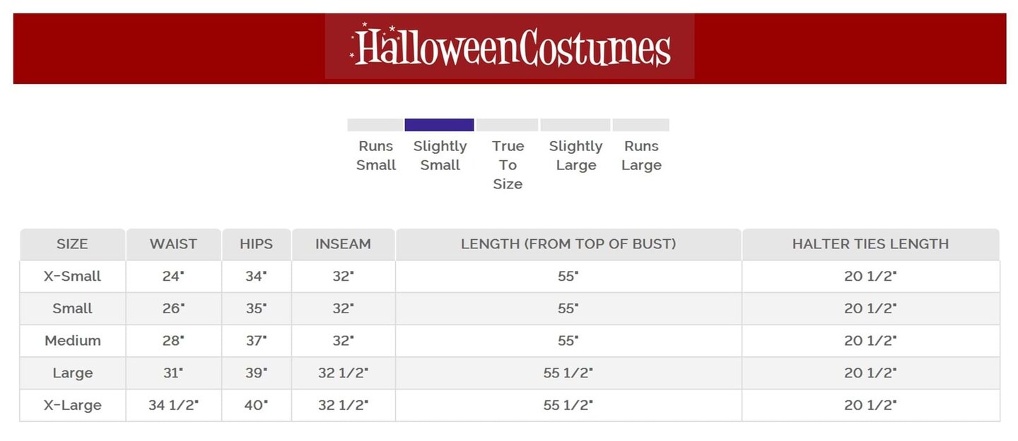The height and width of the screenshot is (441, 1018).
Task: Click the X-Large size row label
Action: 72,405
